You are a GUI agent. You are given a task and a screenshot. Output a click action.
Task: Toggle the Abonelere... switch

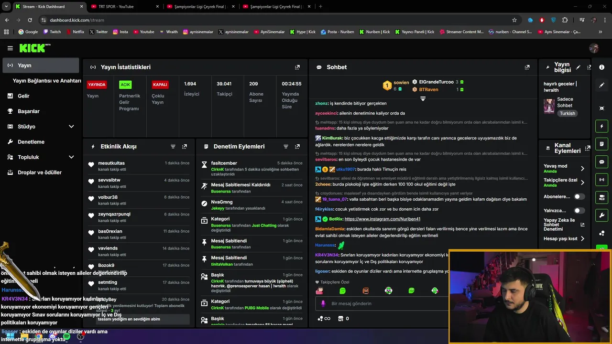pos(579,196)
